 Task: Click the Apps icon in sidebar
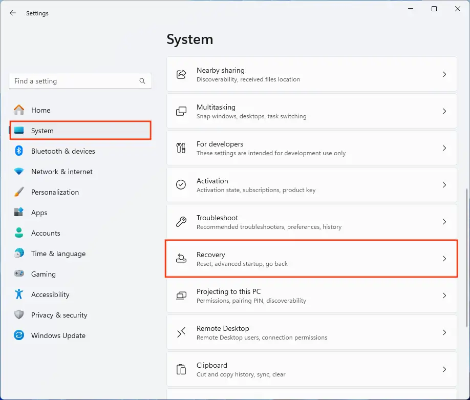(x=19, y=213)
